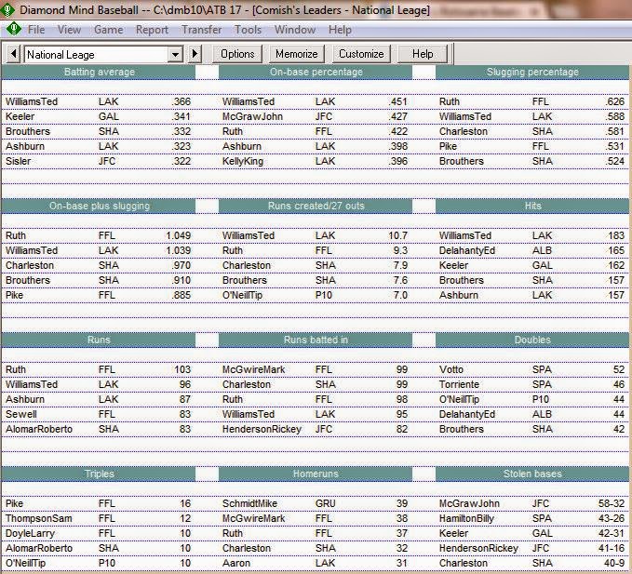Viewport: 632px width, 574px height.
Task: Click HendersonRickey in Runs batted in list
Action: (x=262, y=430)
